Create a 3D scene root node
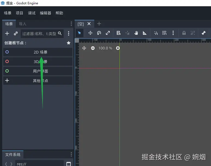 pyautogui.click(x=38, y=61)
